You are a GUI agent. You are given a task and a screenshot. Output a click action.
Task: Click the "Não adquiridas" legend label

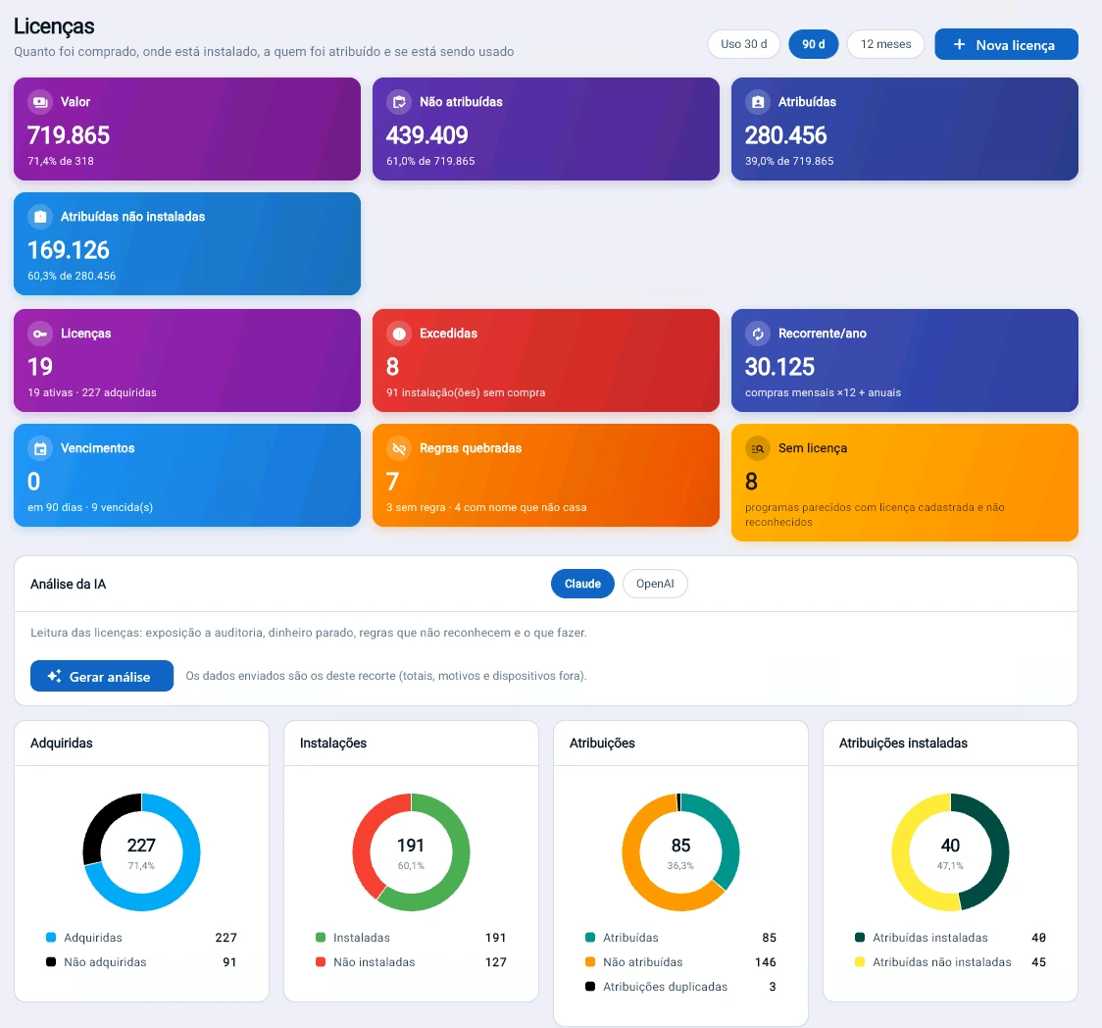[x=106, y=962]
